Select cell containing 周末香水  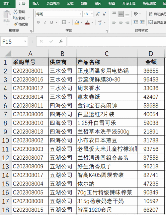[107, 88]
